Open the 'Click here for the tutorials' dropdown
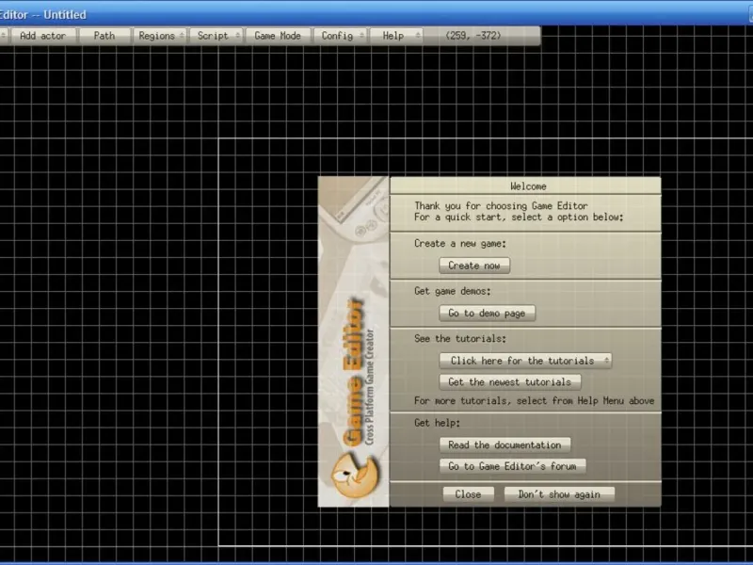Viewport: 753px width, 565px height. pyautogui.click(x=525, y=361)
